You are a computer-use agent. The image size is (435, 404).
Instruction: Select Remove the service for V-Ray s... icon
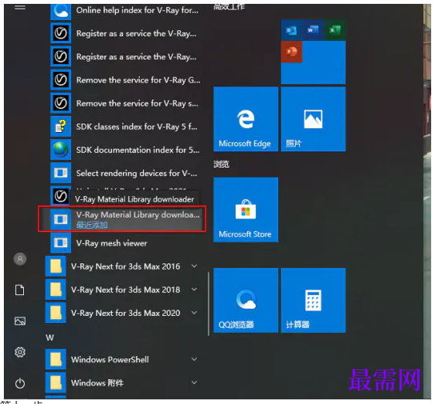coord(61,104)
